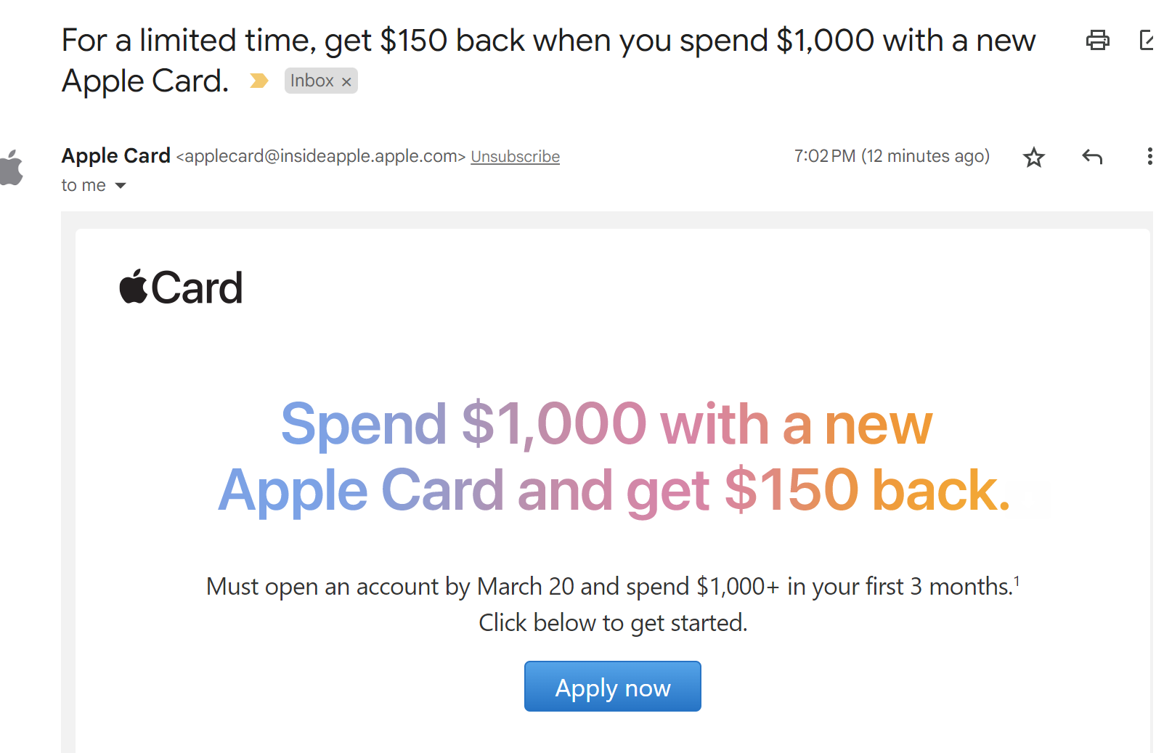Click the Apple Card logo in the email
The image size is (1156, 753).
(179, 288)
